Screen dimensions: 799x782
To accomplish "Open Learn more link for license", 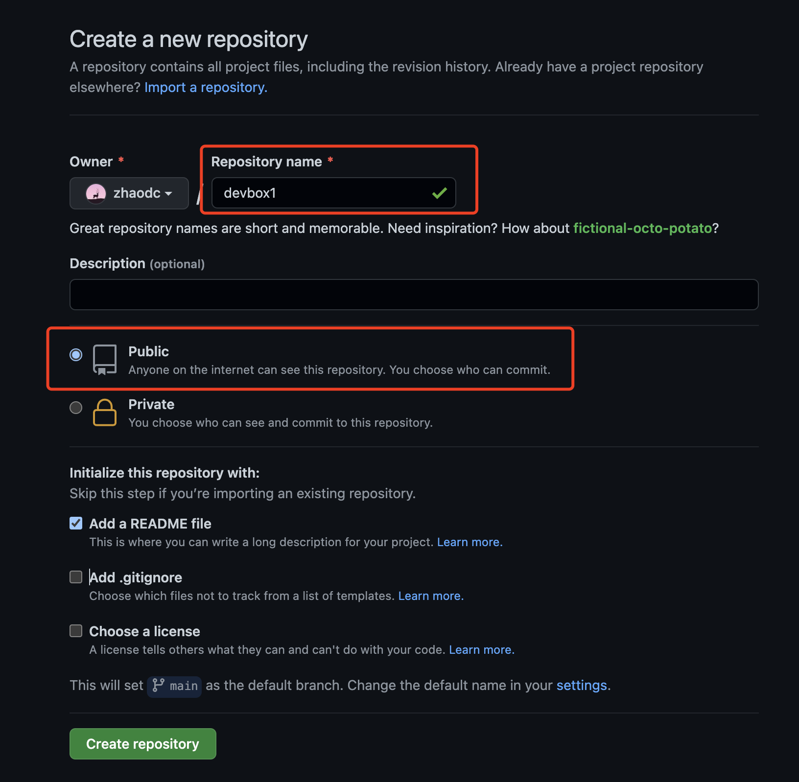I will pos(482,650).
